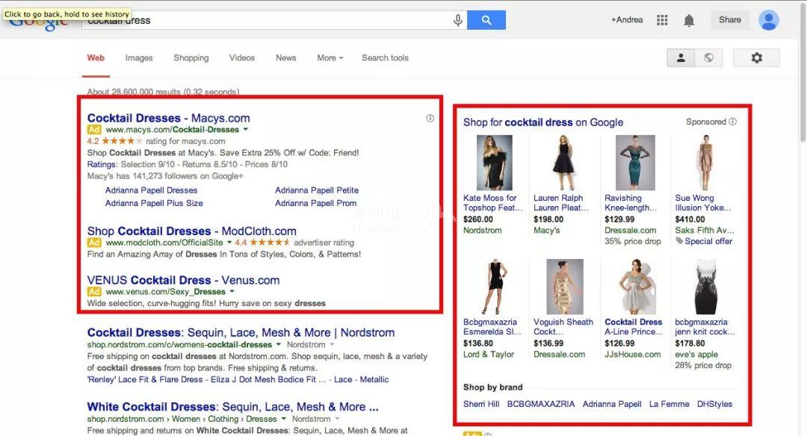This screenshot has width=807, height=436.
Task: Click the Metallic sitelink
Action: [374, 379]
